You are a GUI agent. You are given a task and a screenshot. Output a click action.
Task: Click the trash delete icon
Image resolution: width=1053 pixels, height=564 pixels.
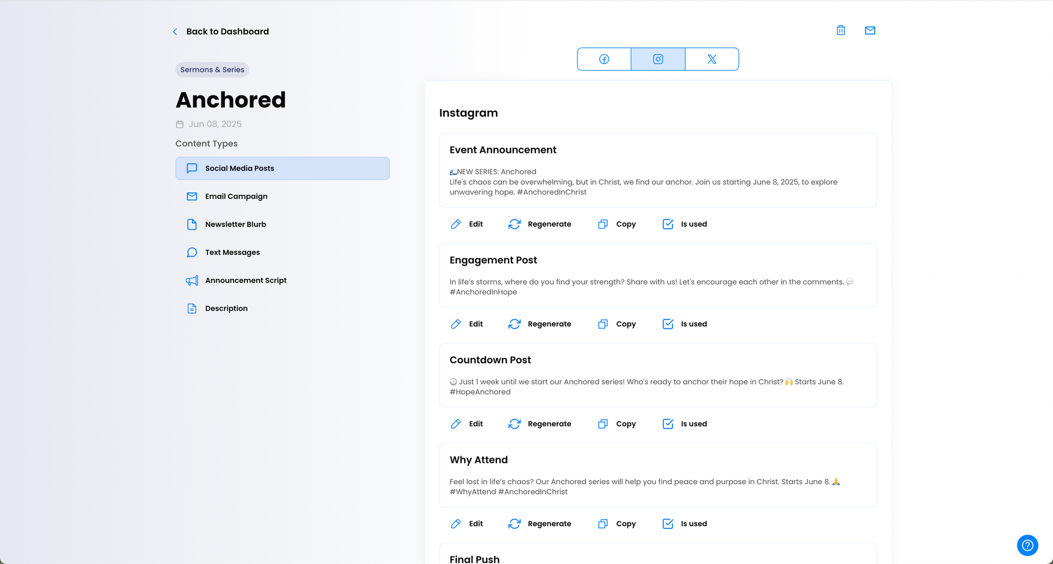841,30
